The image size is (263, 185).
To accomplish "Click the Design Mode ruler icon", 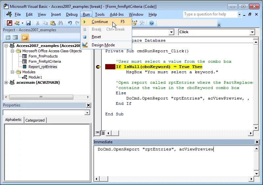I will click(x=85, y=45).
